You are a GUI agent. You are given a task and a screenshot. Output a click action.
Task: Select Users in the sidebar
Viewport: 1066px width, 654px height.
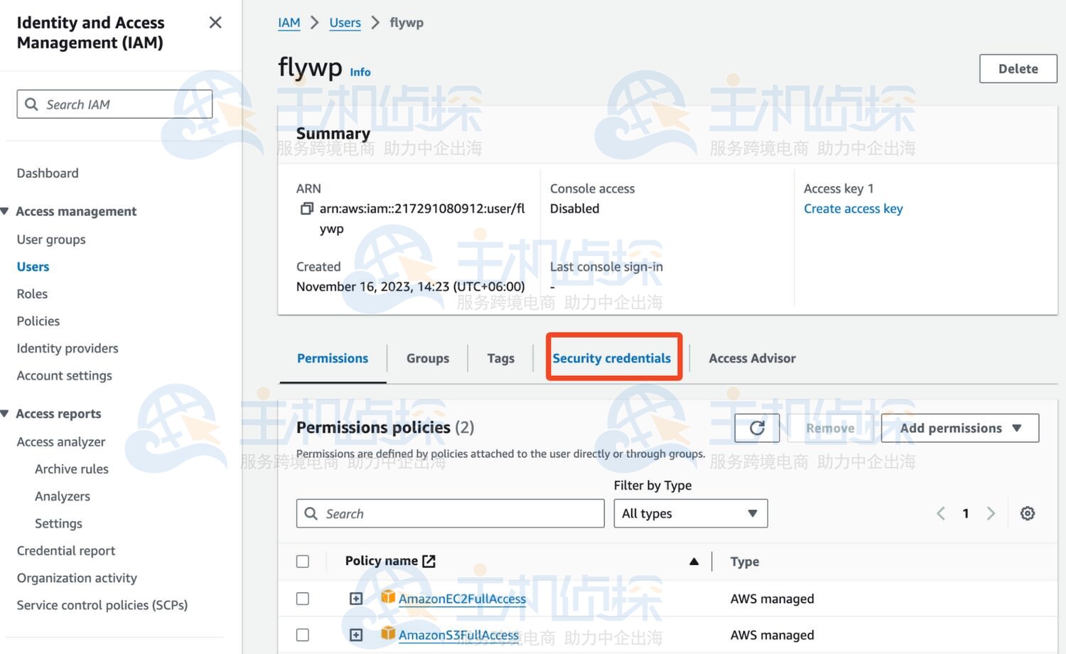33,267
